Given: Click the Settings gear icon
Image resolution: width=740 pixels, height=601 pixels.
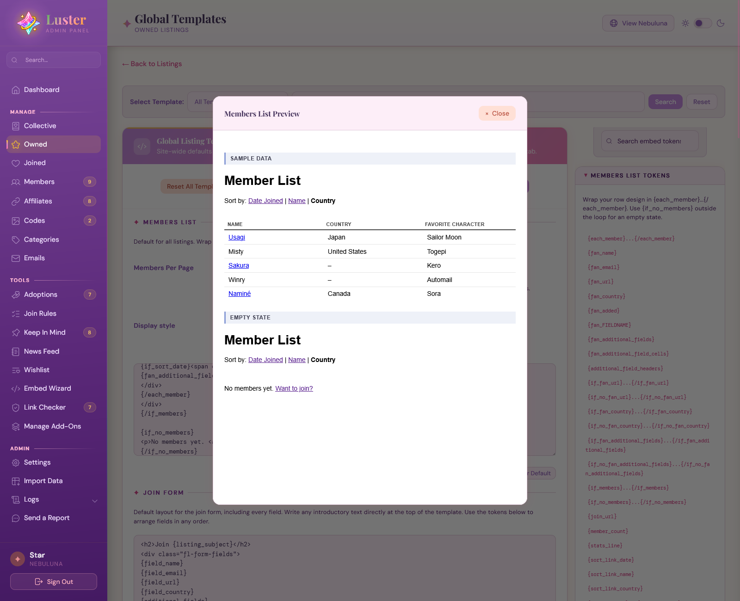Looking at the screenshot, I should (x=16, y=462).
